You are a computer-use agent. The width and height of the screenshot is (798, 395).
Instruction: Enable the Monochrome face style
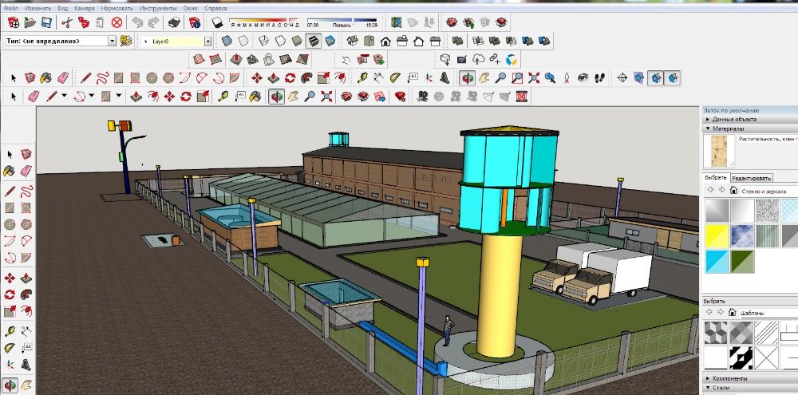pyautogui.click(x=330, y=41)
